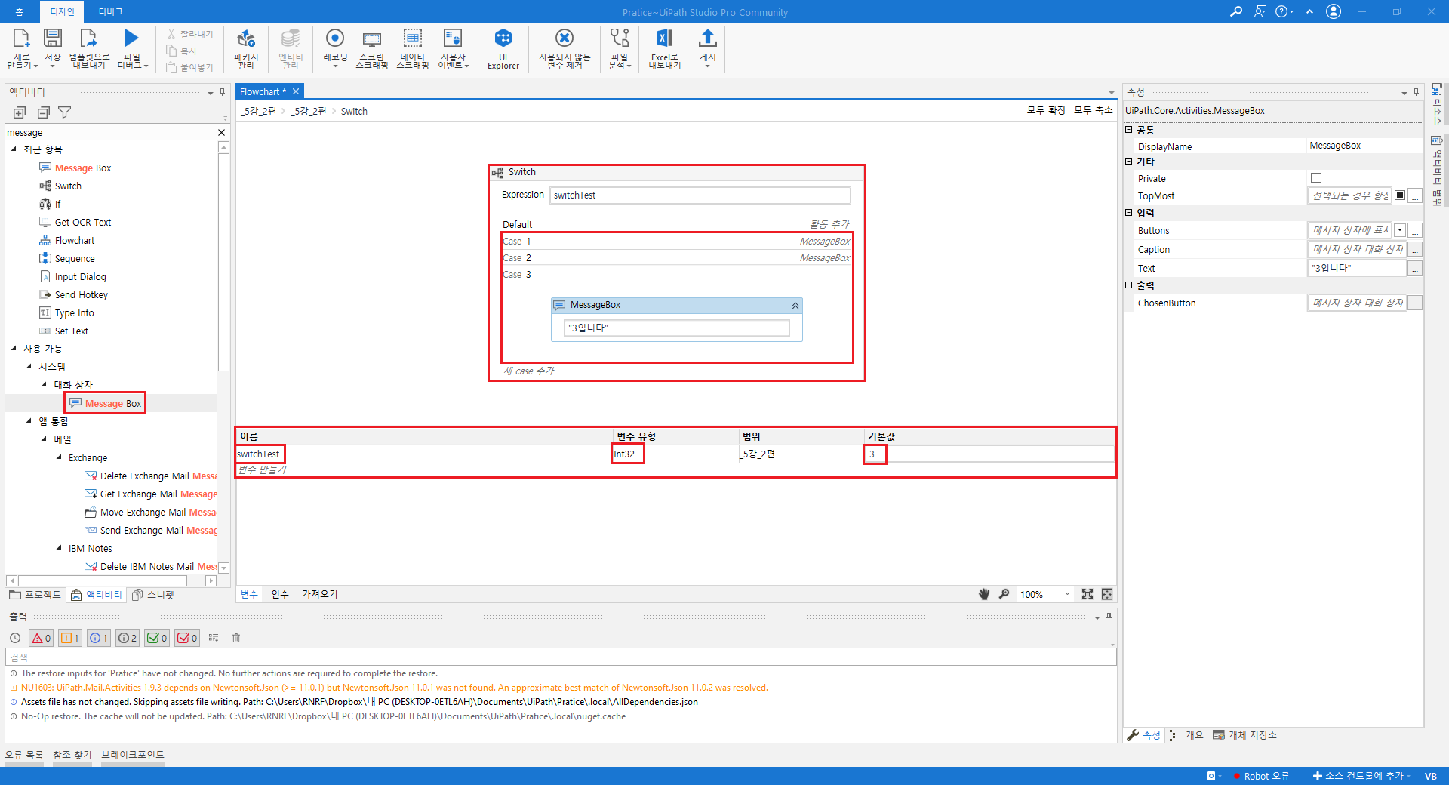Viewport: 1449px width, 785px height.
Task: Click the clear output trash icon
Action: [x=236, y=638]
